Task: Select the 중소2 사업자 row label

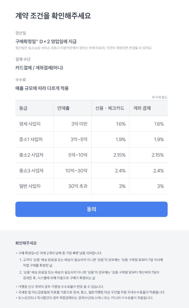Action: point(31,155)
